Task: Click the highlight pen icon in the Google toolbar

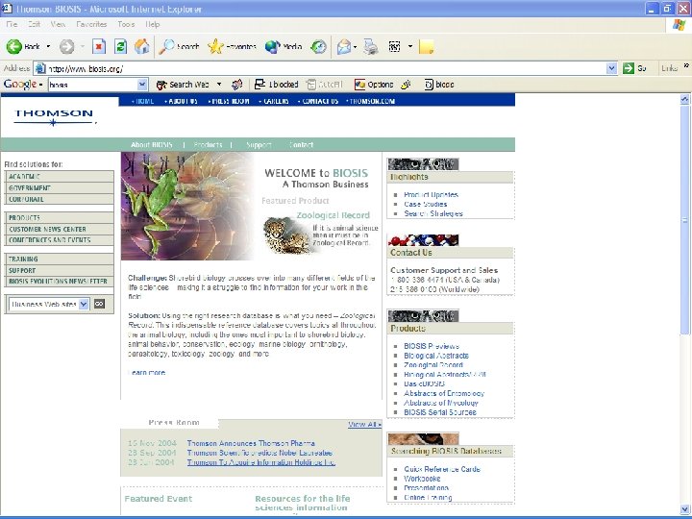Action: pos(406,85)
